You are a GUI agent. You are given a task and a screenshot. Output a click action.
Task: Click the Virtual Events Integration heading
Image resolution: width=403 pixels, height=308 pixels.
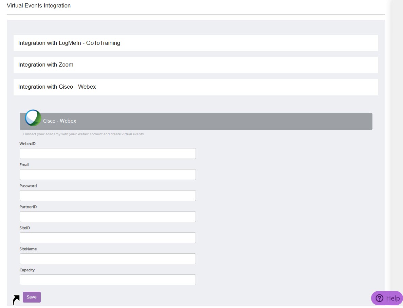point(39,6)
